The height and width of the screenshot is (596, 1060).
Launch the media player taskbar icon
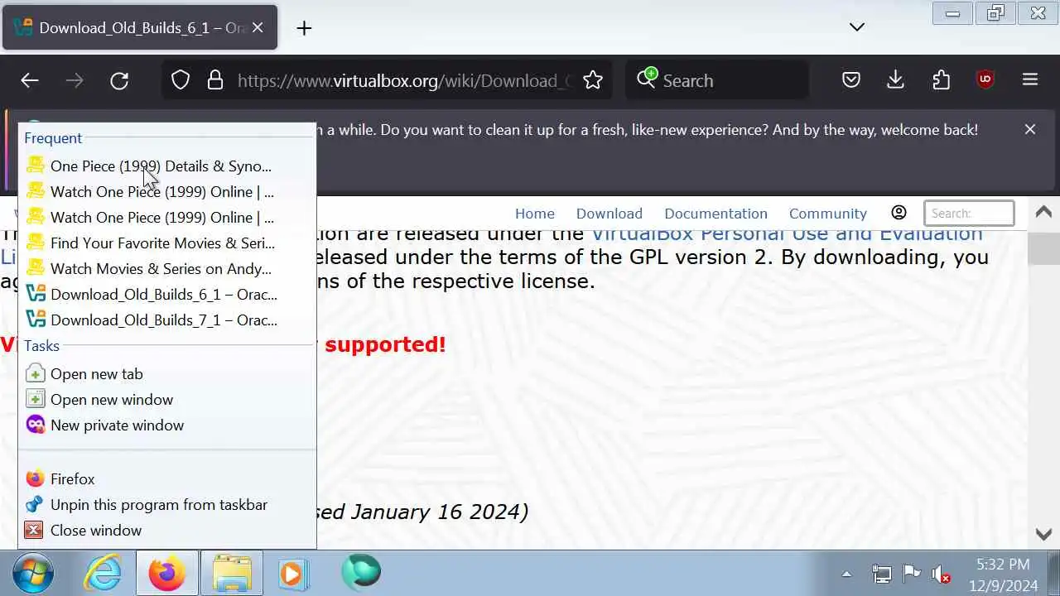pyautogui.click(x=293, y=573)
